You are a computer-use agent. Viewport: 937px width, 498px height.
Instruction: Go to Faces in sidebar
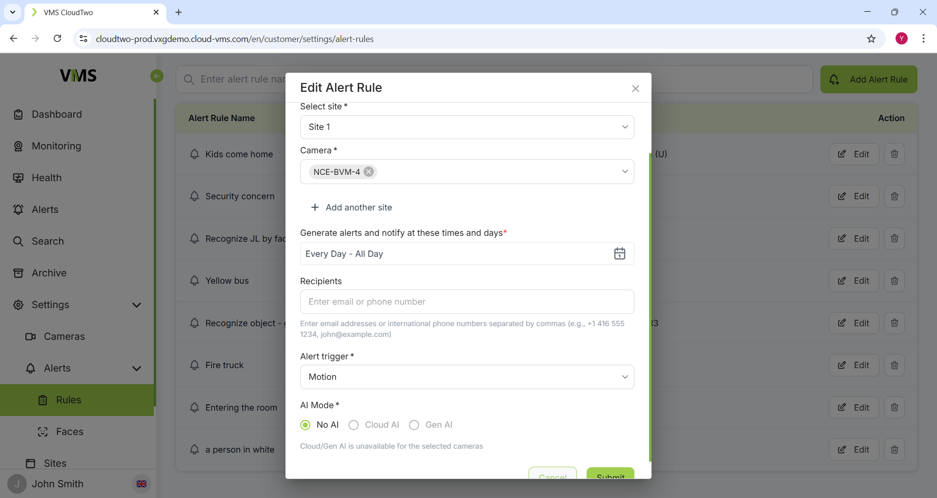click(x=69, y=432)
